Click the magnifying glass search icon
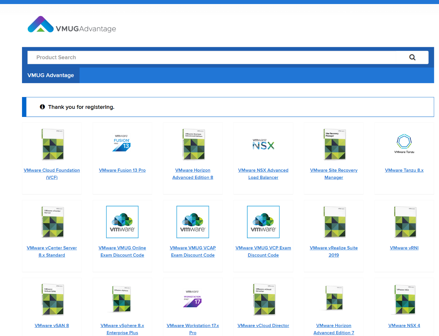439x336 pixels. pos(412,57)
